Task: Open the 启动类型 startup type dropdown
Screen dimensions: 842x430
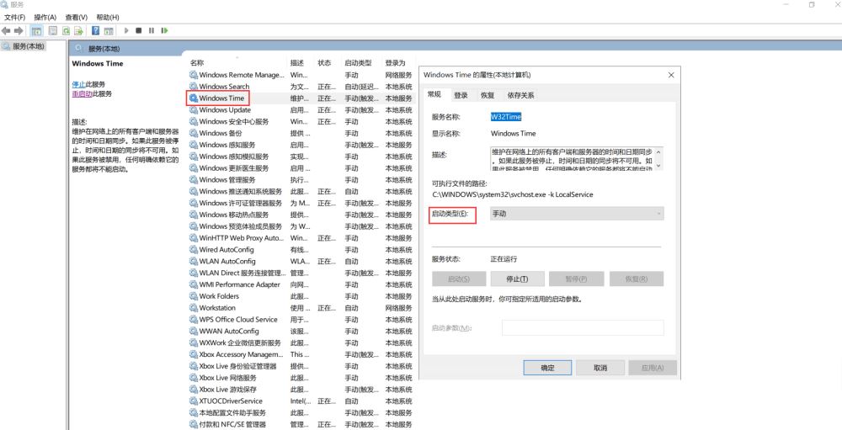Action: tap(576, 215)
